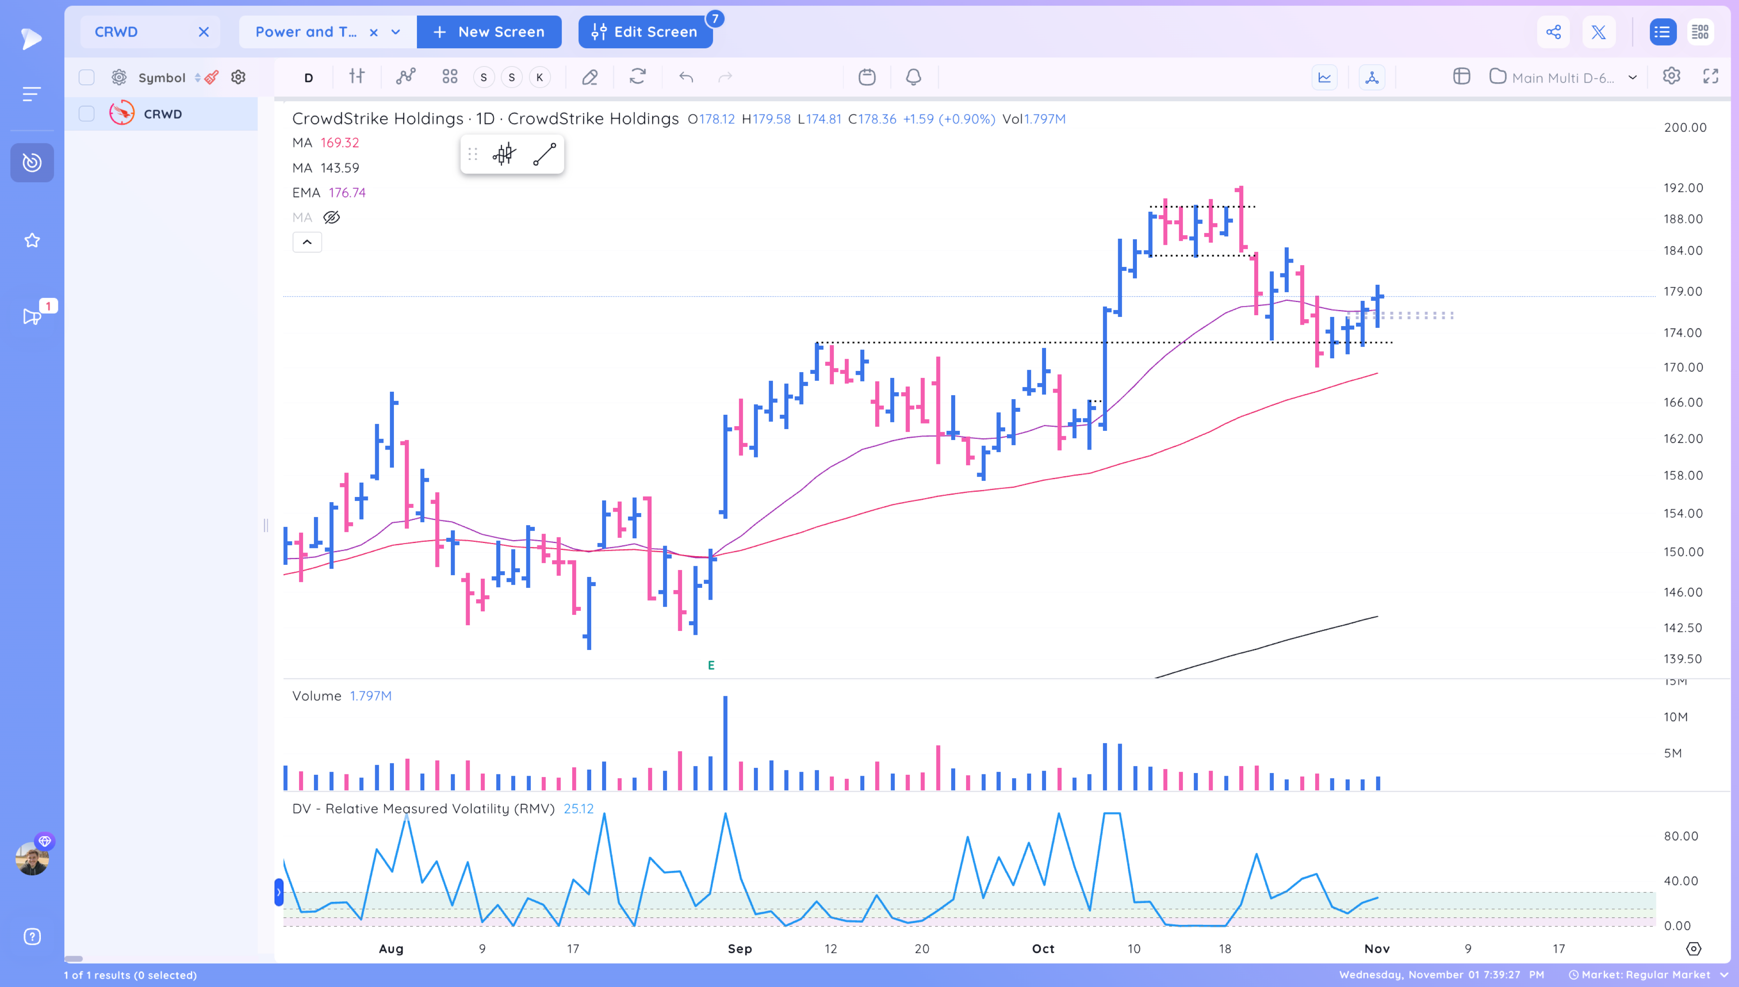Click Volume 1.797M label
The image size is (1739, 987).
coord(342,696)
